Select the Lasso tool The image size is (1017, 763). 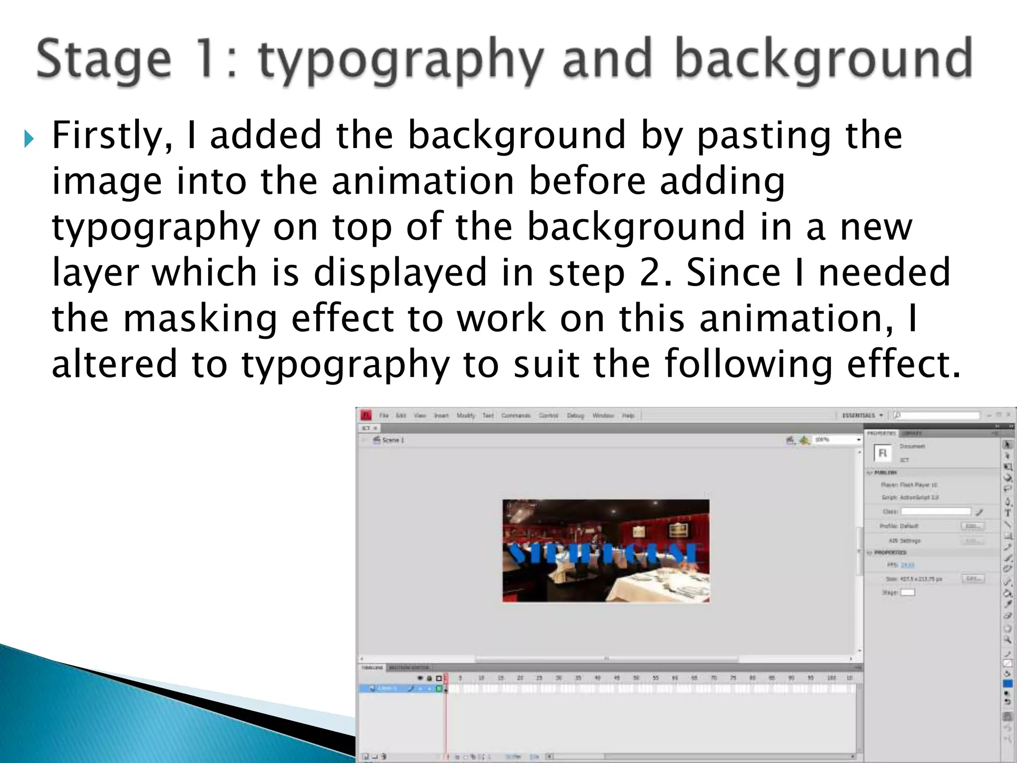pyautogui.click(x=1008, y=488)
